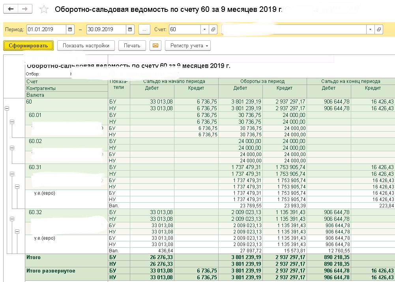Select у.е.(евро) row under 60.32
This screenshot has height=282, width=395.
[x=45, y=238]
